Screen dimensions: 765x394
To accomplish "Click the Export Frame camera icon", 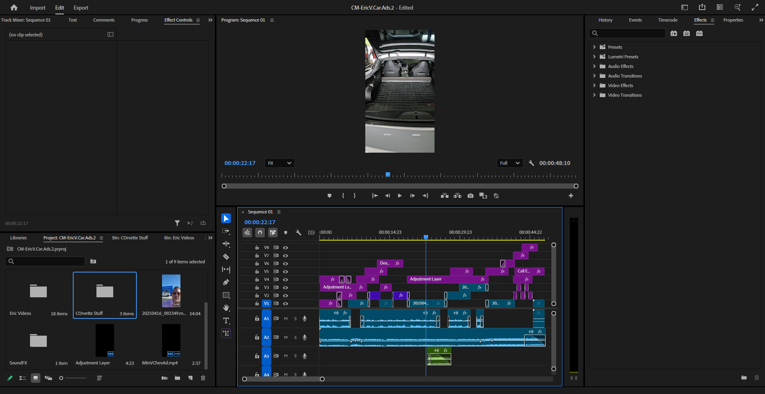I will point(471,196).
